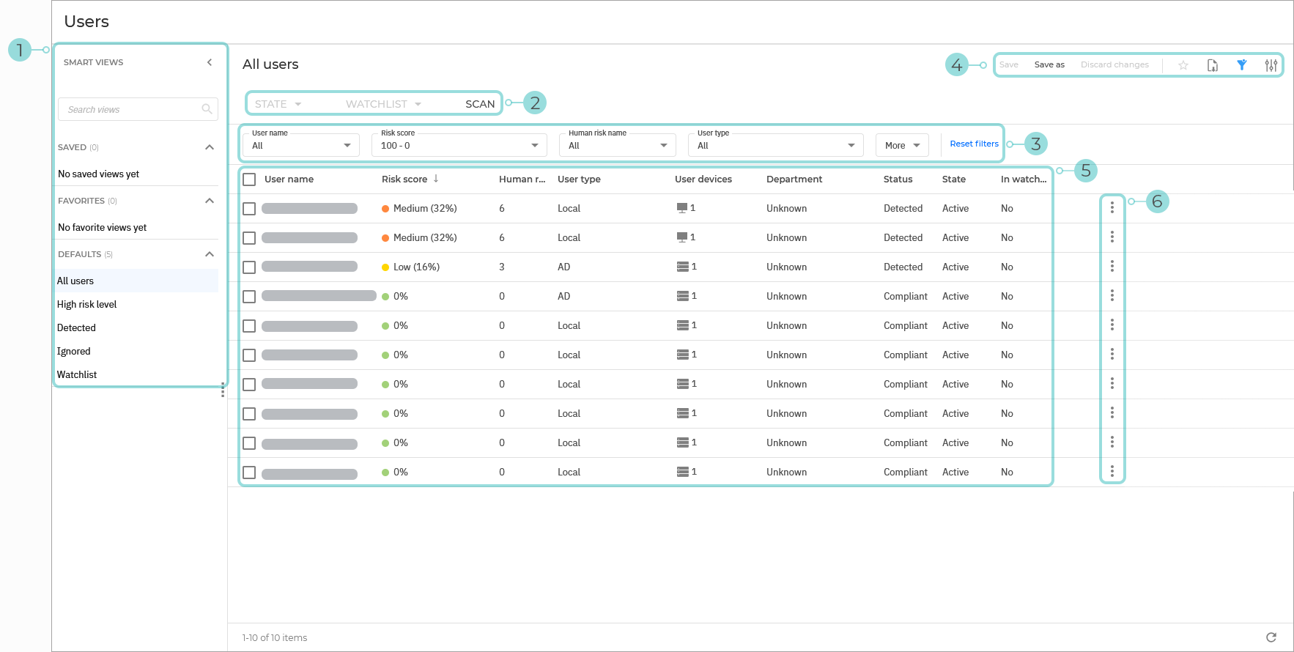Viewport: 1294px width, 652px height.
Task: Click the Save button
Action: pos(1009,64)
